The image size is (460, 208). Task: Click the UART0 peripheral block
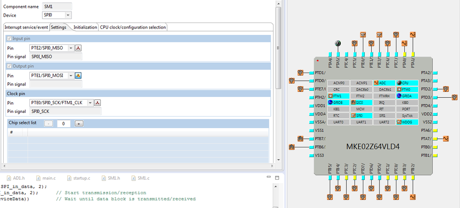click(338, 122)
